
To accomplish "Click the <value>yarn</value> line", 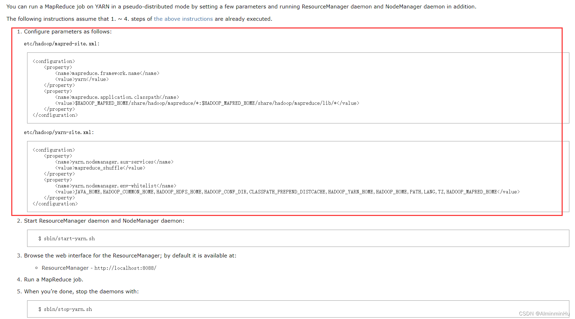I will pos(82,79).
